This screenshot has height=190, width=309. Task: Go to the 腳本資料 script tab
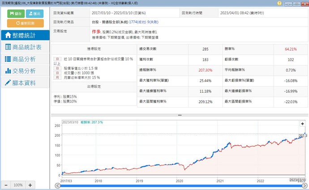(25, 83)
